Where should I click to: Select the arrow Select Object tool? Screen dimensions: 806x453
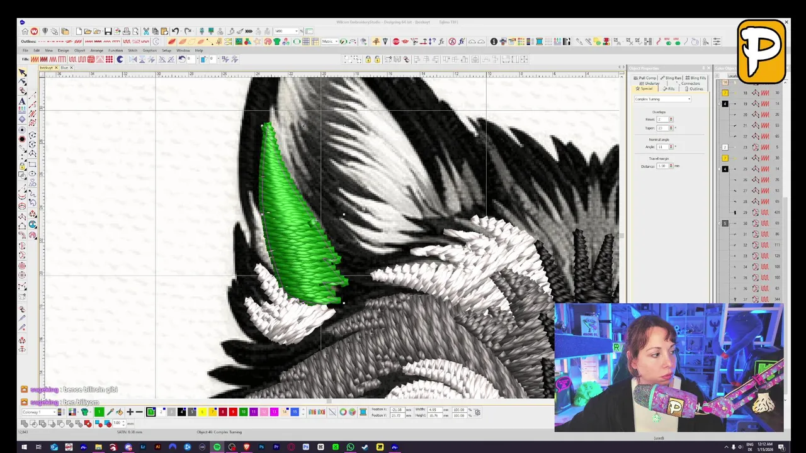pyautogui.click(x=23, y=73)
